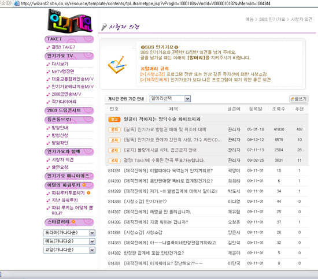
Task: Click the orange badge next to 이달의 파워루키
Action: pos(84,185)
